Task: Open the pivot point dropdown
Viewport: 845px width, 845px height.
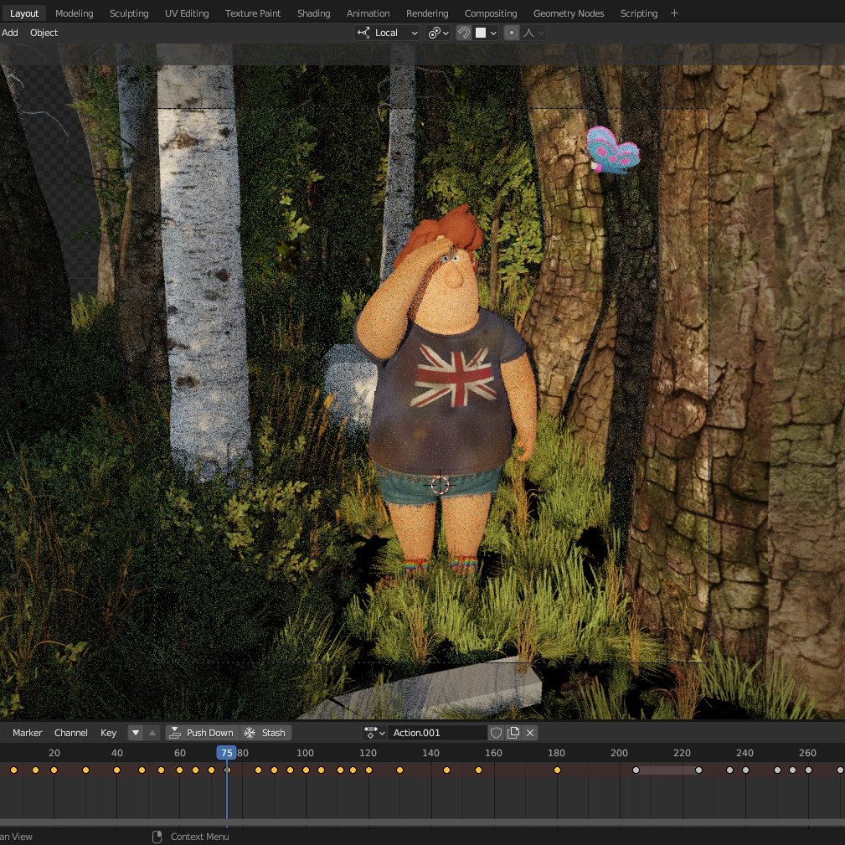Action: click(438, 33)
